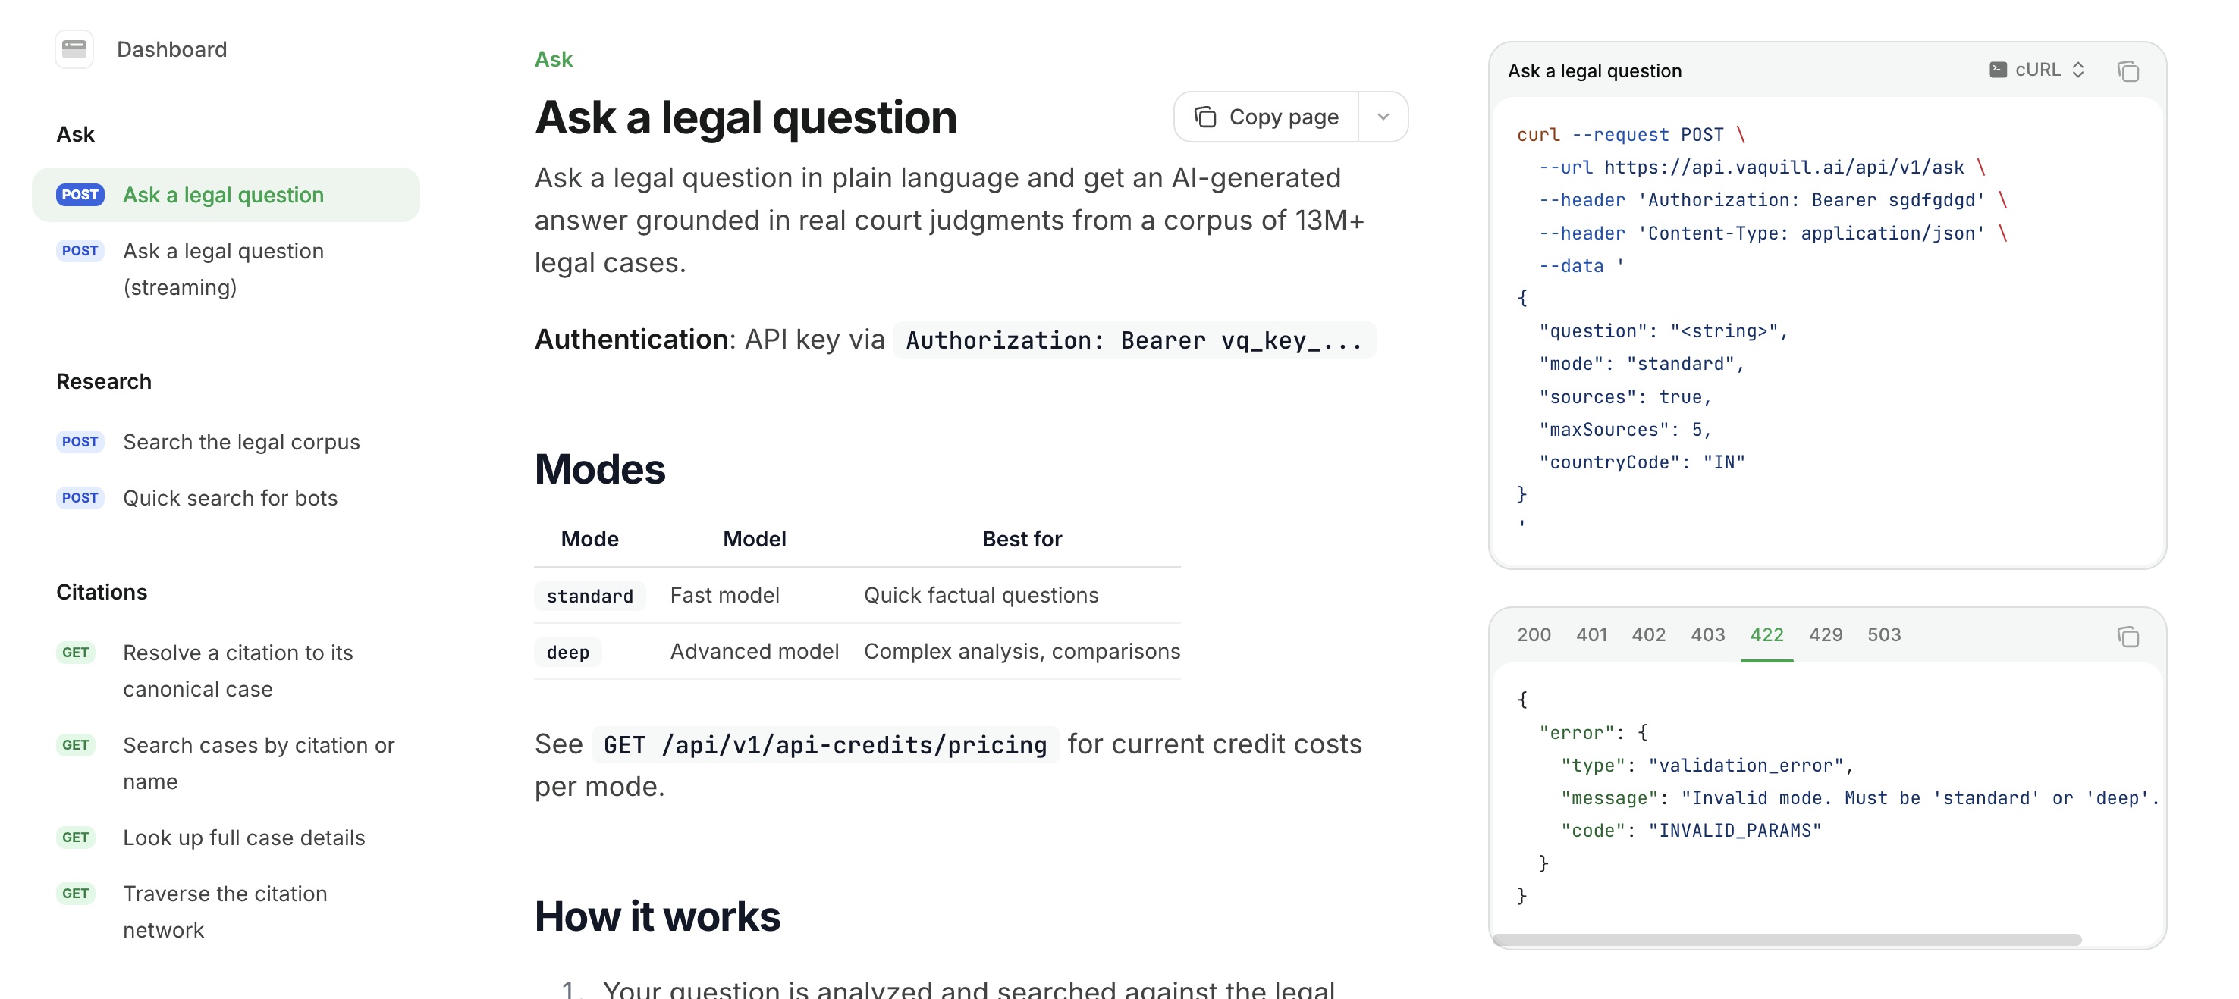Open Traverse the citation network page

click(x=226, y=912)
